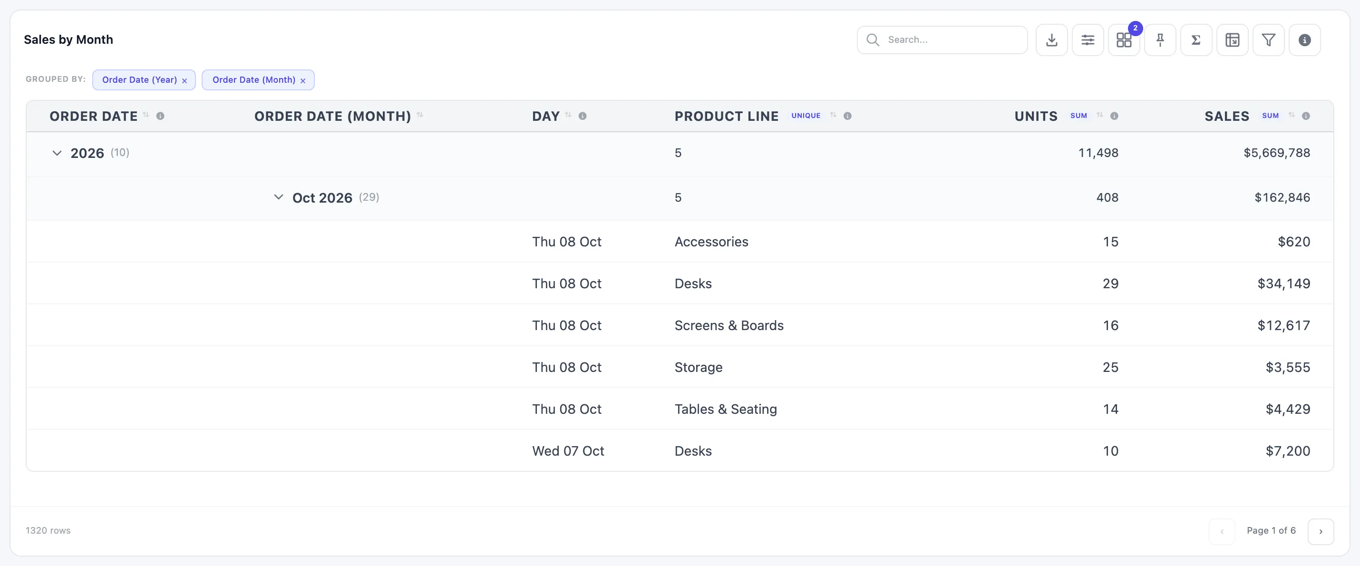Open the sigma aggregation icon

(1196, 40)
